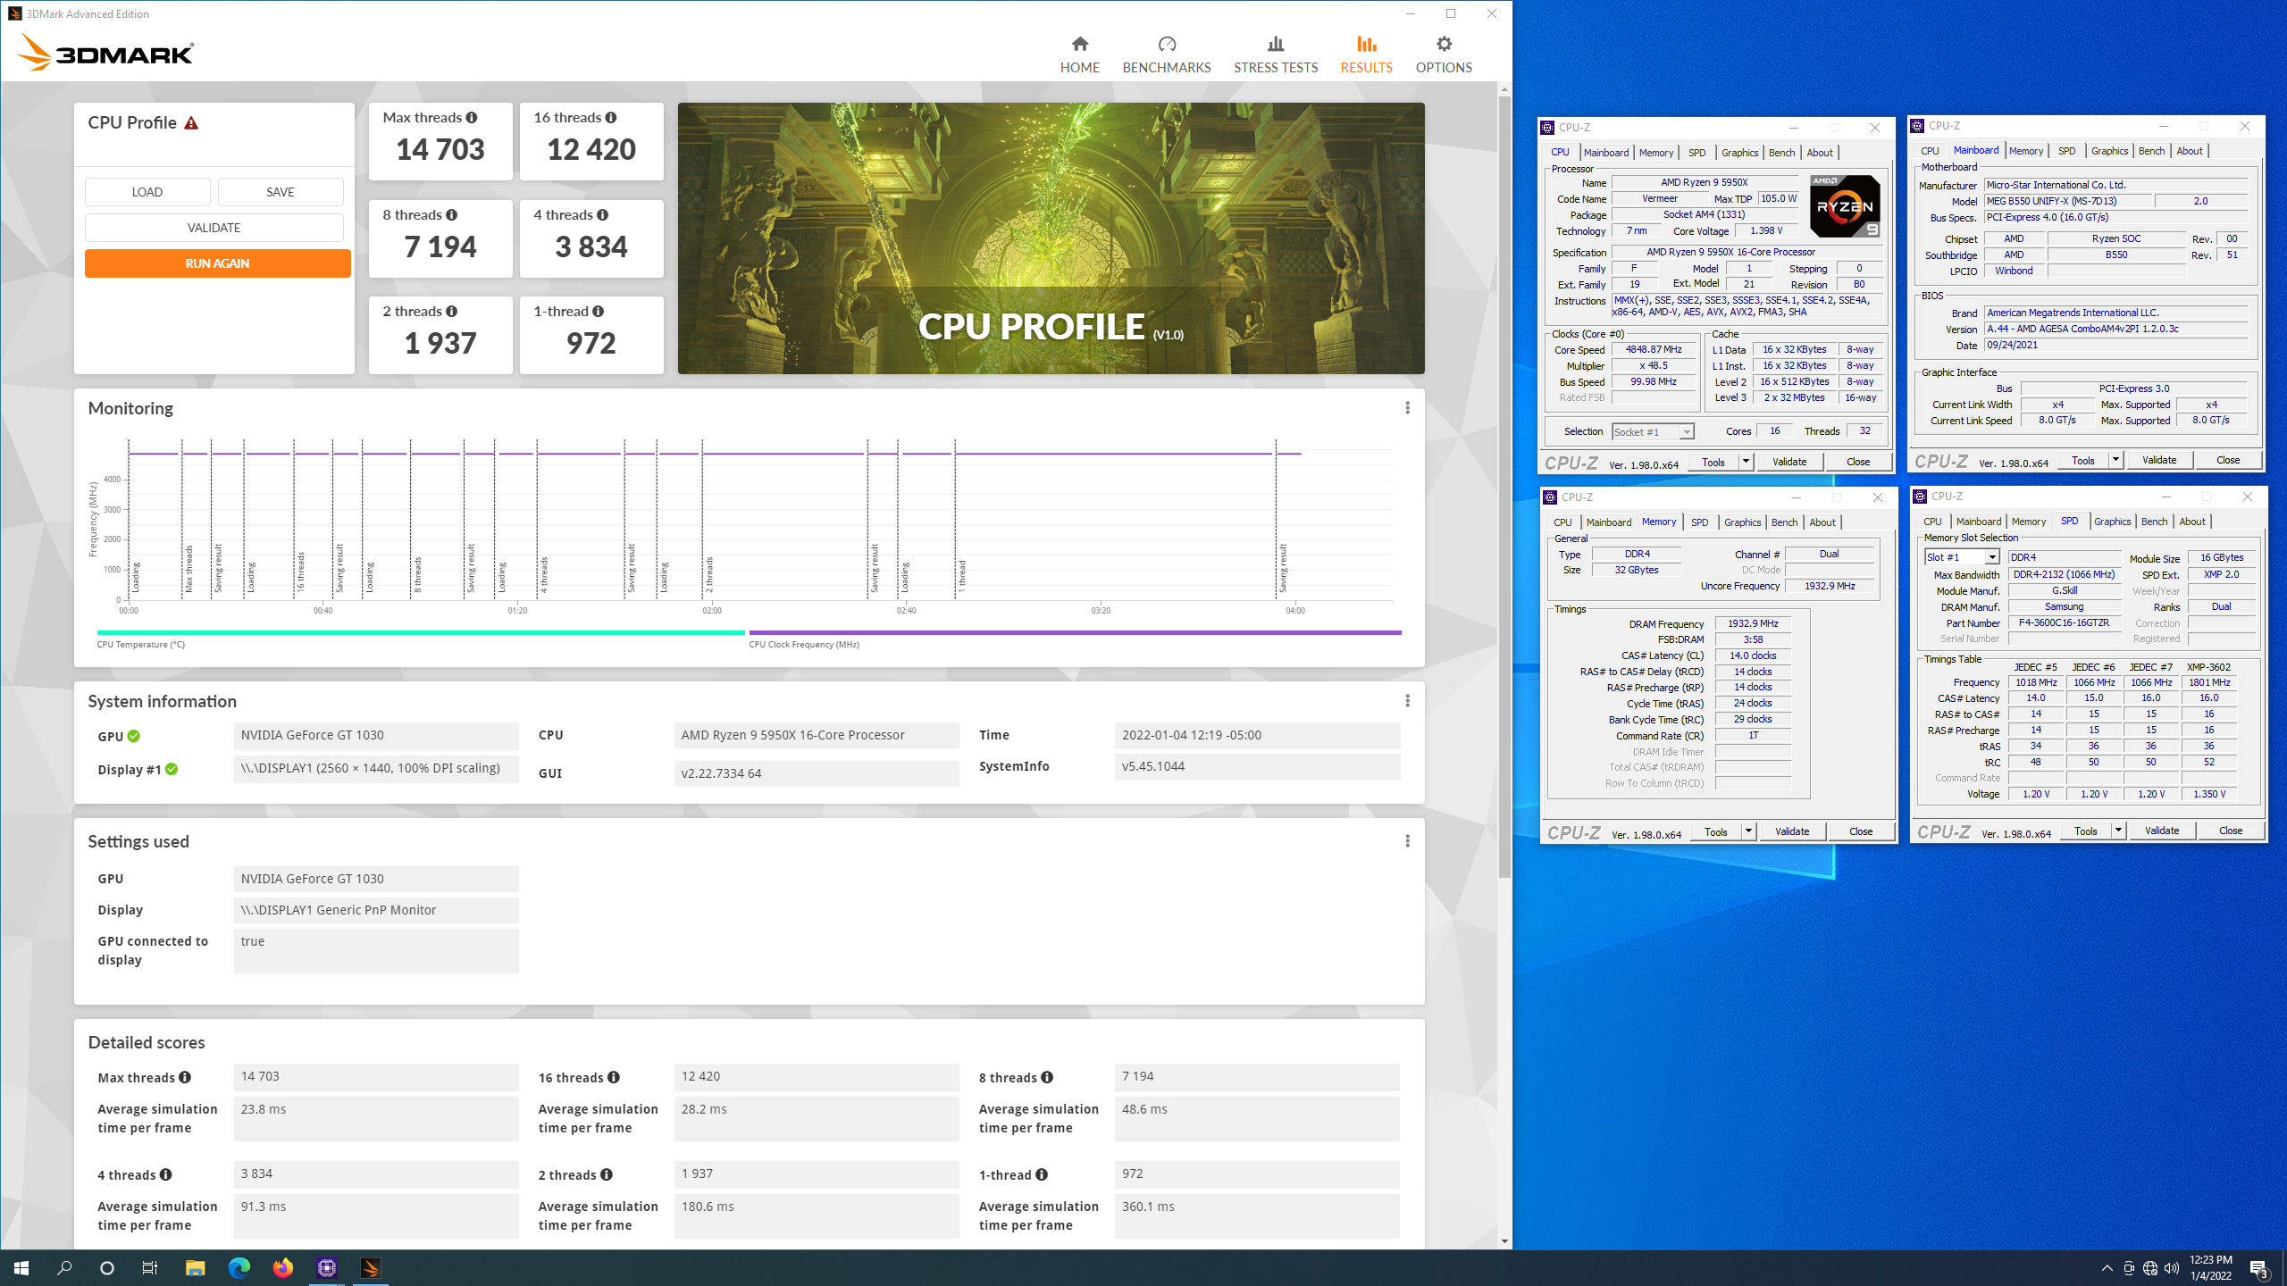Select Graphics tab in CPU-Z CPU window
This screenshot has width=2287, height=1286.
pyautogui.click(x=1739, y=153)
